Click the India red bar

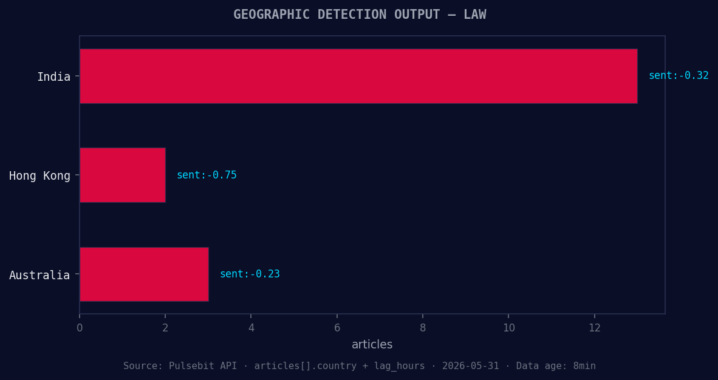pyautogui.click(x=358, y=76)
